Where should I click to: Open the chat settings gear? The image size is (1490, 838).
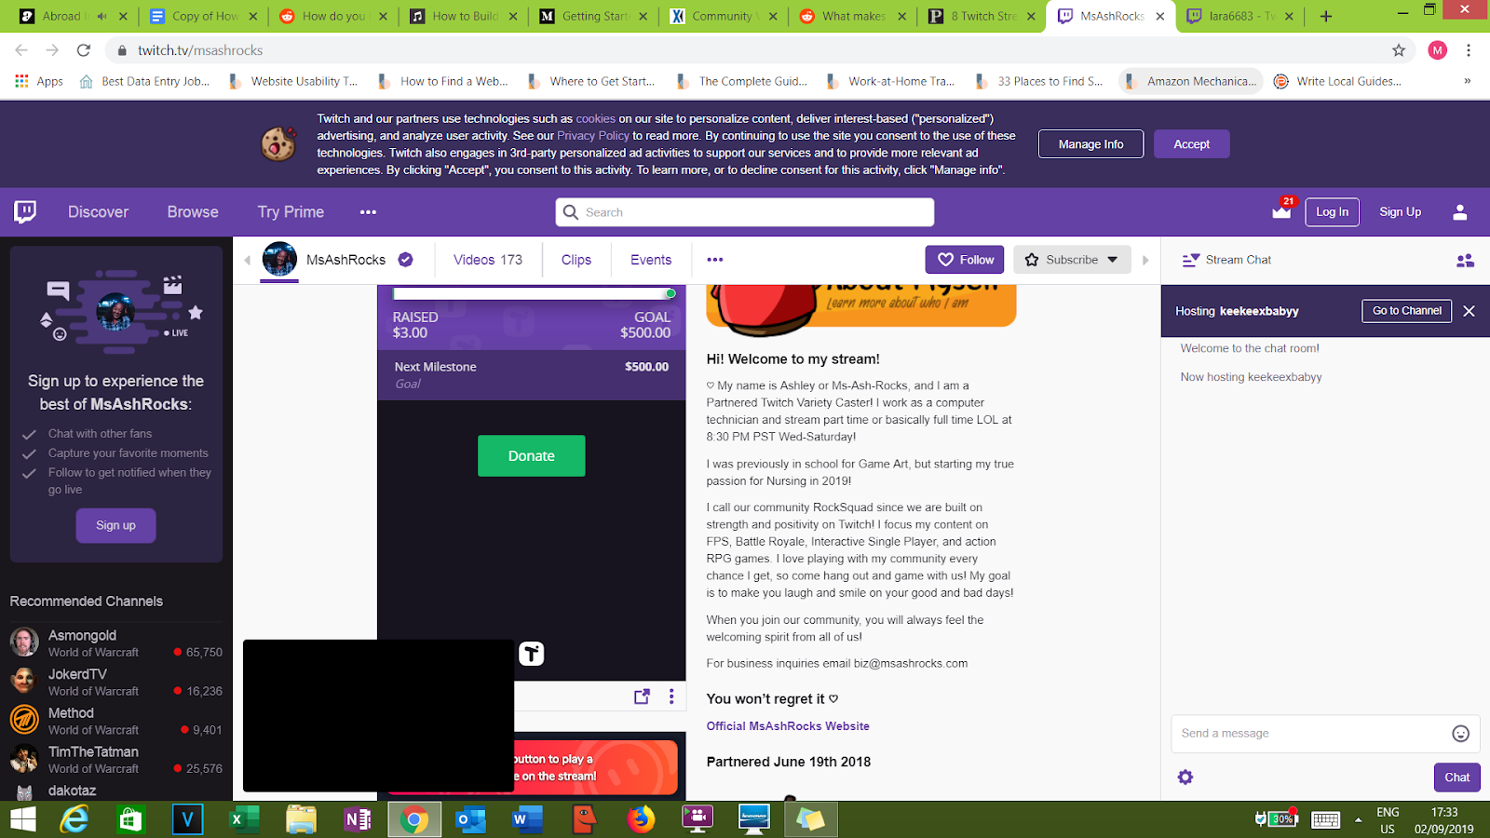(1185, 777)
